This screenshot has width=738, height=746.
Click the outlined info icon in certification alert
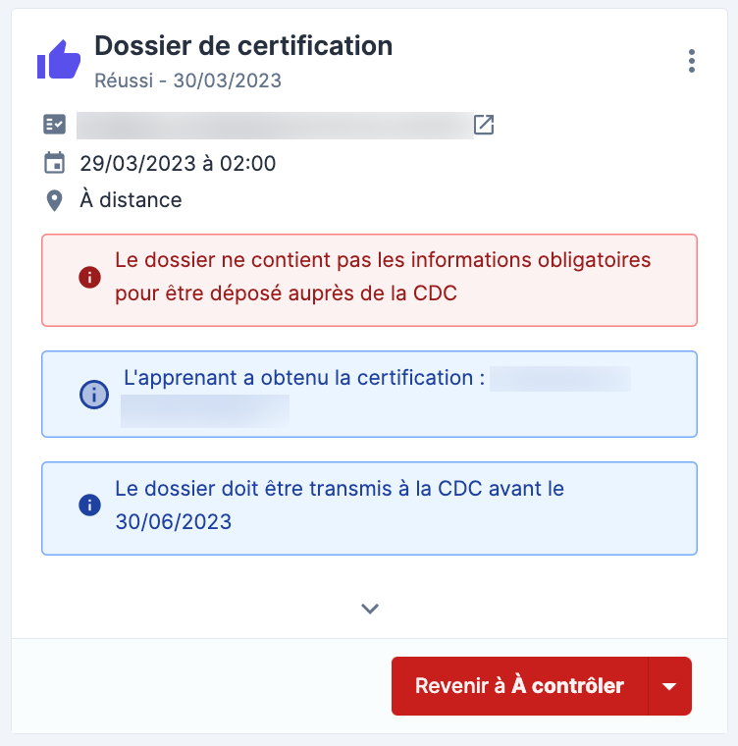coord(93,395)
